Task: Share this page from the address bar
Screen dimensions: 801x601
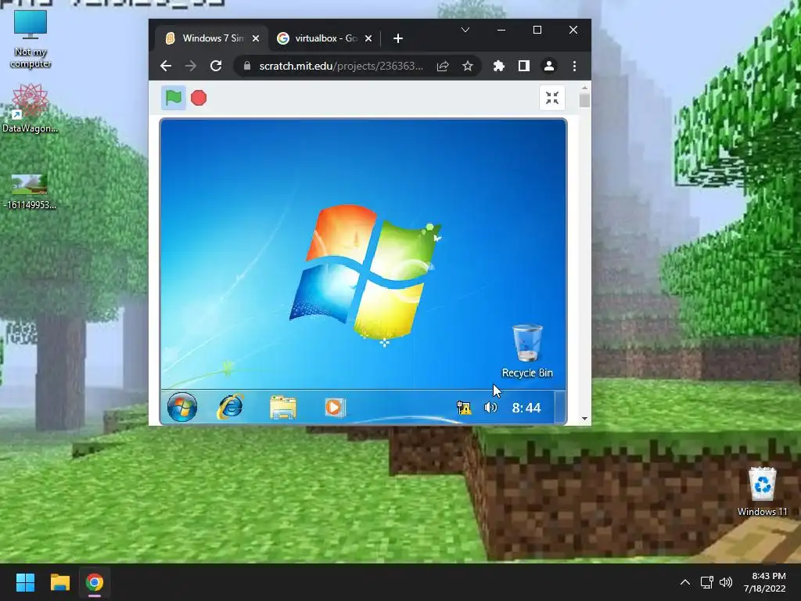Action: pos(443,66)
